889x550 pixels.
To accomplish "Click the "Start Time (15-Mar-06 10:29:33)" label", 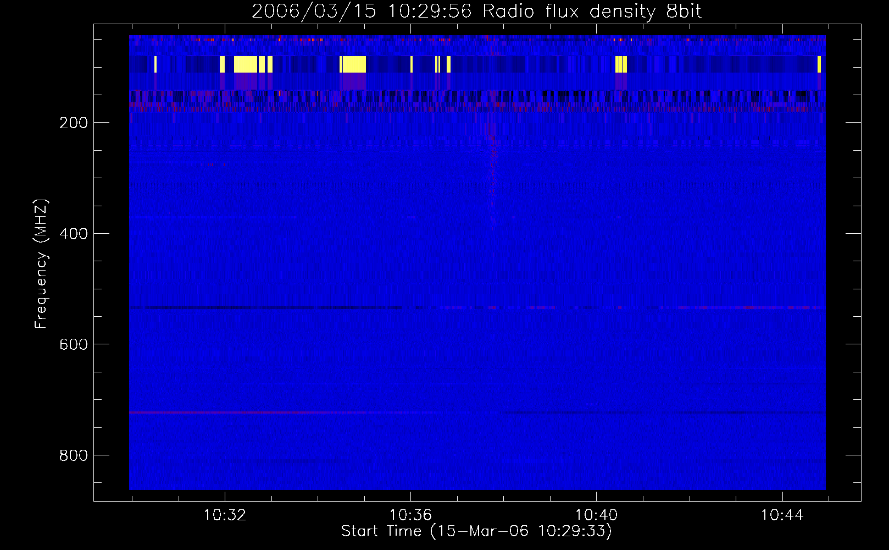I will click(476, 531).
